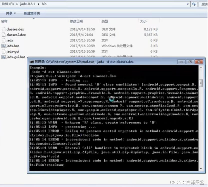Click the 3 KB size value
Screen dimensions: 208x187
[154, 46]
